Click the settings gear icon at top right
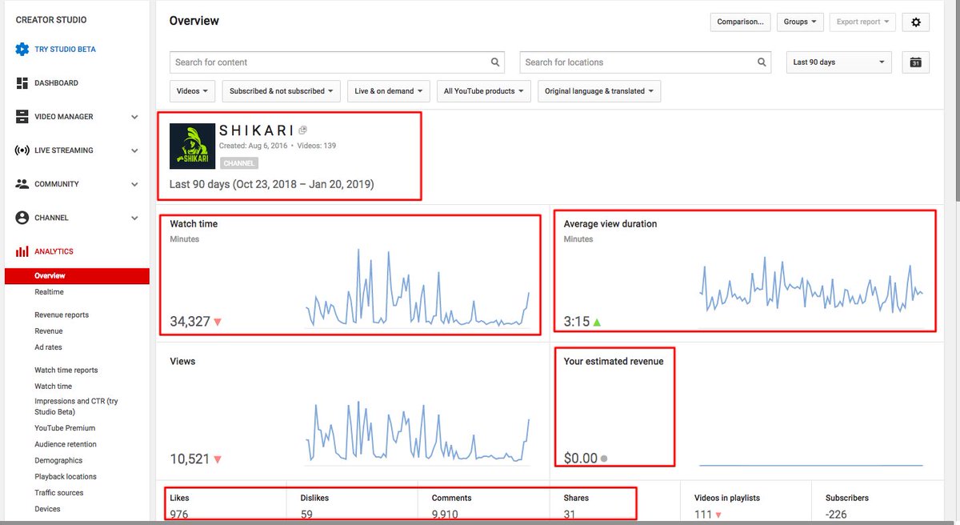Viewport: 960px width, 525px height. (x=916, y=22)
